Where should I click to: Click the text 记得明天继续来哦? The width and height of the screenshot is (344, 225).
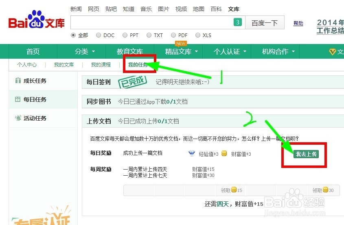click(182, 82)
